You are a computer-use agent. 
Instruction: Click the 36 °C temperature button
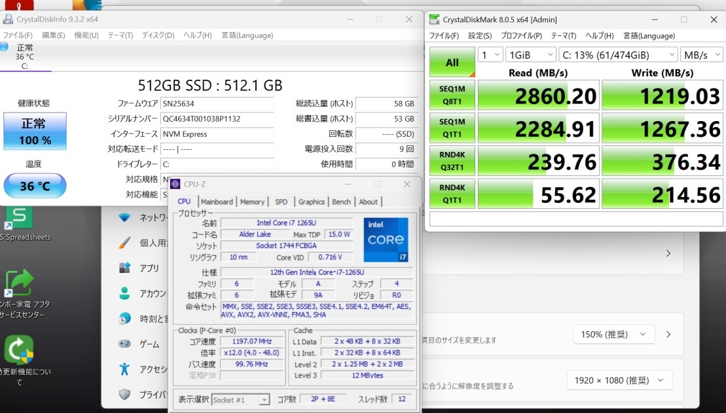pyautogui.click(x=35, y=186)
